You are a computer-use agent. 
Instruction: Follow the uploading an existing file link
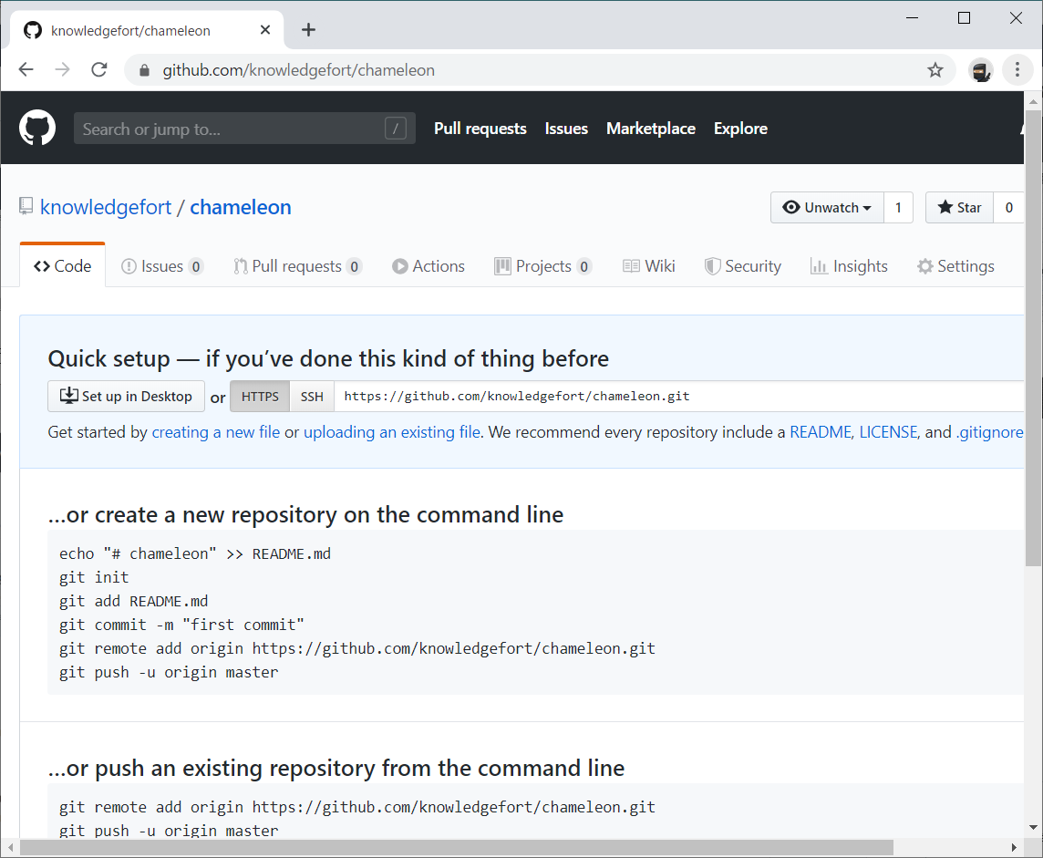click(x=392, y=432)
